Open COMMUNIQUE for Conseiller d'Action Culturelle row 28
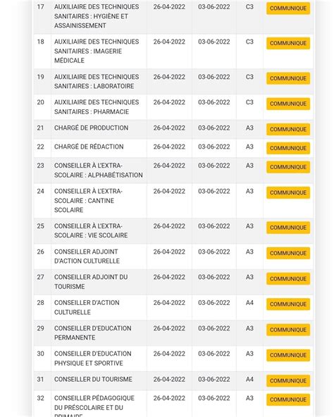Screen dimensions: 334x417 click(x=288, y=304)
